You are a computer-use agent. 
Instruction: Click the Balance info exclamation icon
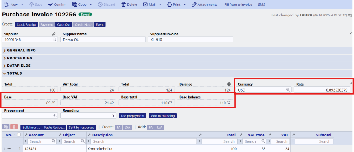[229, 84]
